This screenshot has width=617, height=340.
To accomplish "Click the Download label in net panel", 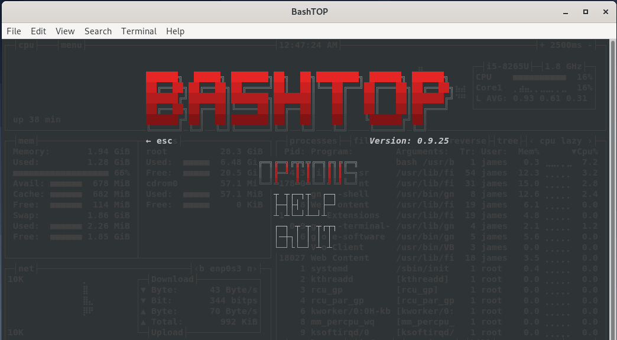I will (173, 280).
